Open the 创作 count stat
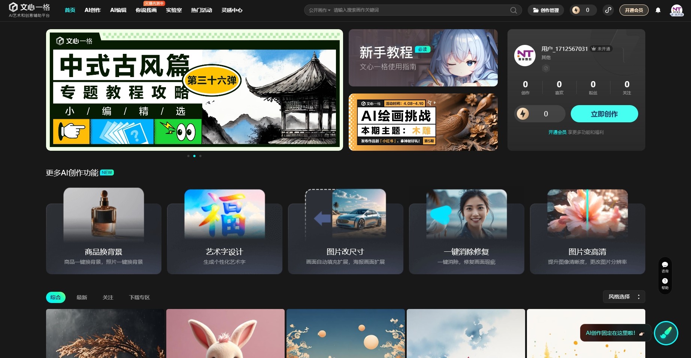This screenshot has width=691, height=358. point(525,88)
